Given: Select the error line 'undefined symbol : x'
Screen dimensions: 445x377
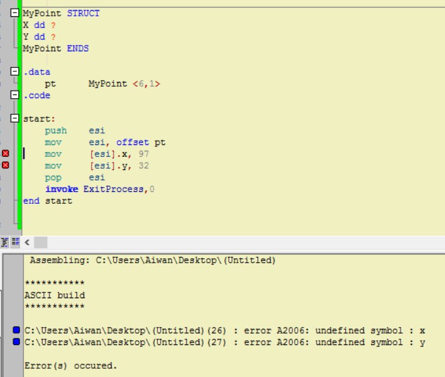Looking at the screenshot, I should (225, 330).
